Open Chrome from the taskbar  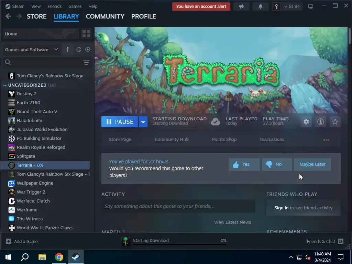[x=59, y=257]
